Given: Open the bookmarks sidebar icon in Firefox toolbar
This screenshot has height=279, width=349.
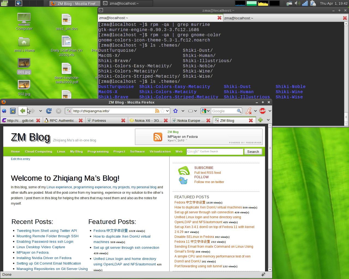Looking at the screenshot, I should click(x=13, y=111).
